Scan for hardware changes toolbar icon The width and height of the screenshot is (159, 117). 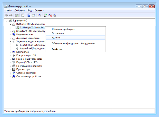point(39,15)
